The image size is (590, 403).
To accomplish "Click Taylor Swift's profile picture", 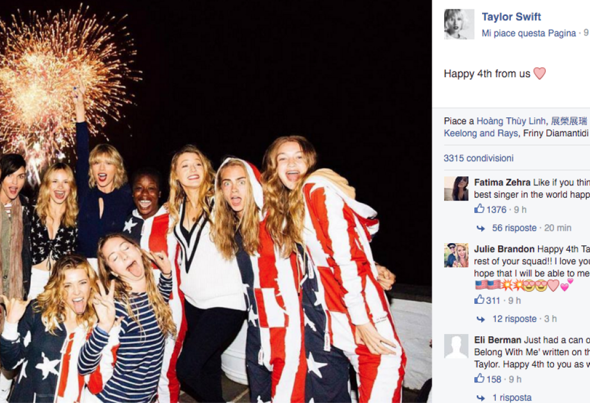I will point(459,24).
